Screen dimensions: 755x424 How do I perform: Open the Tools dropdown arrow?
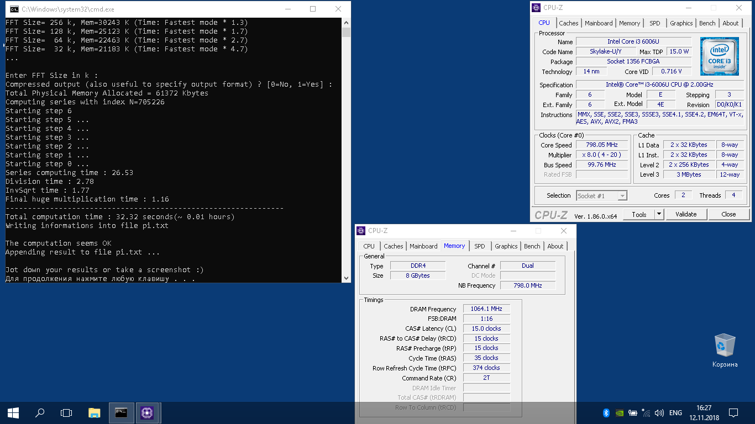[x=659, y=214]
